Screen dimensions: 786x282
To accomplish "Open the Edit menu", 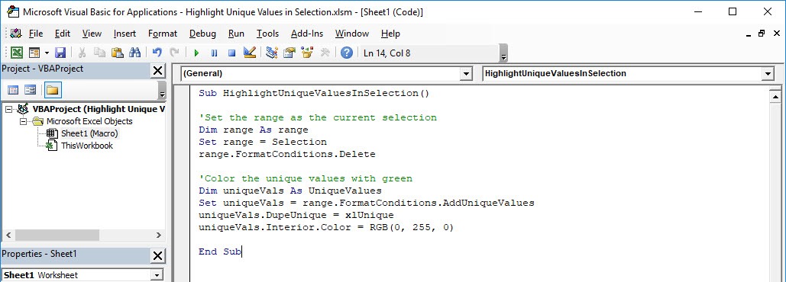I will click(x=63, y=34).
